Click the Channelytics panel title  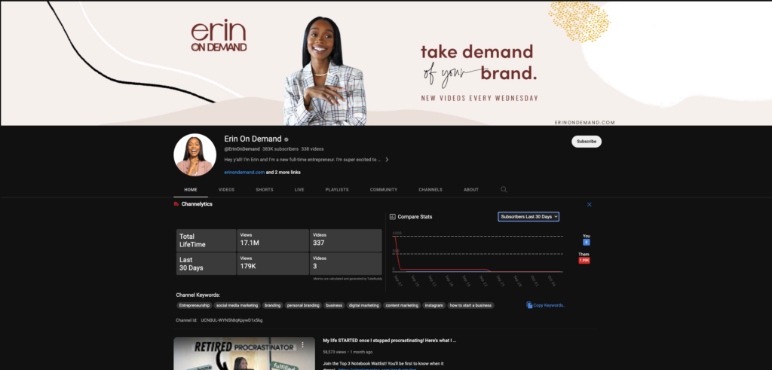tap(197, 203)
